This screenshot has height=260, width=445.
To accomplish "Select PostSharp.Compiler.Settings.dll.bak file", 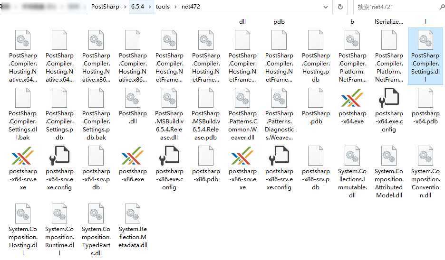I will pyautogui.click(x=23, y=114).
